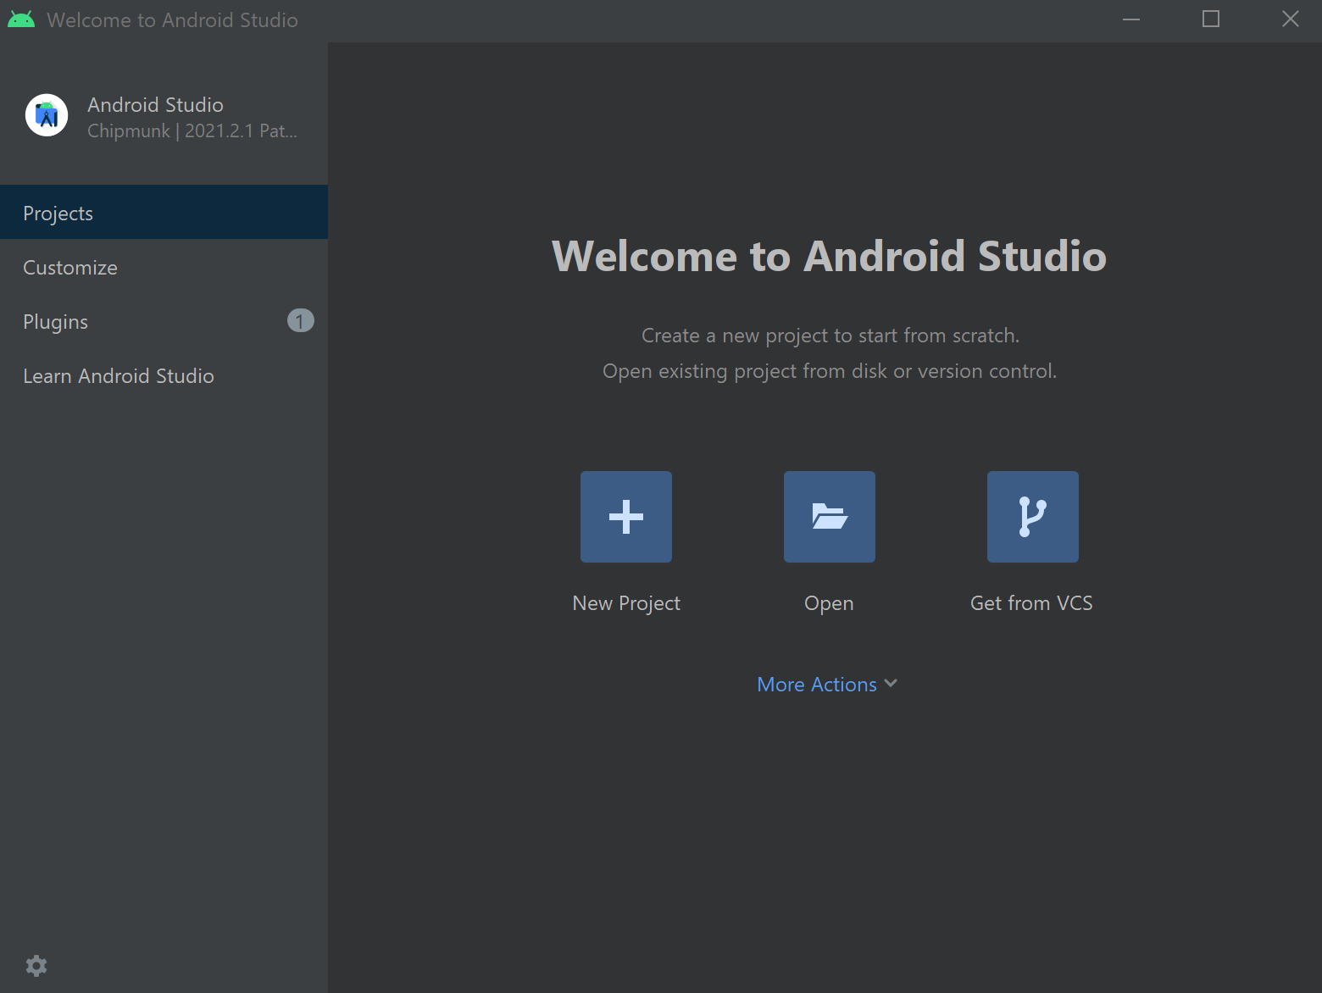Image resolution: width=1322 pixels, height=993 pixels.
Task: Expand the More Actions dropdown
Action: [x=817, y=685]
